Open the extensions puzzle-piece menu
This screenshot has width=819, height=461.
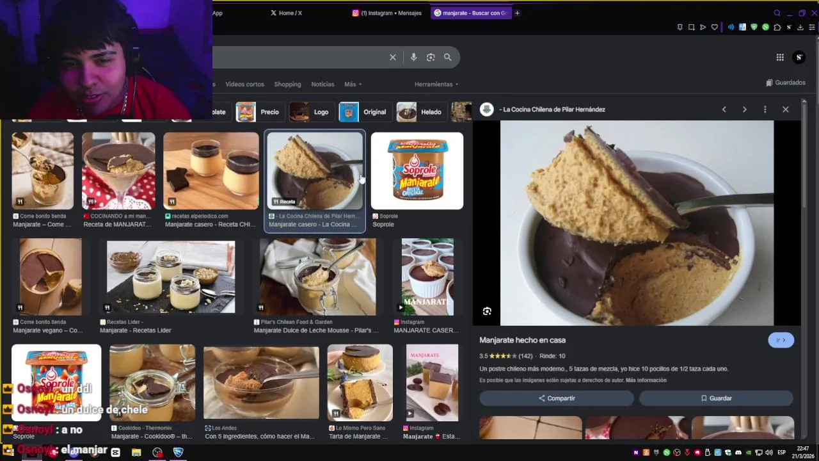coord(777,27)
